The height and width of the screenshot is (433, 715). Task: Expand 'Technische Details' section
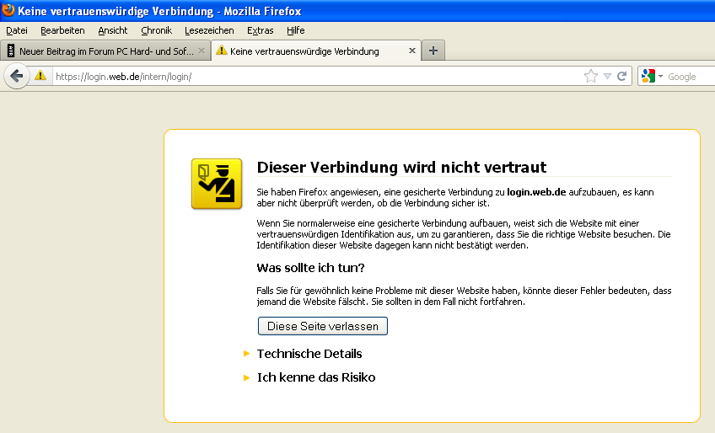coord(309,354)
